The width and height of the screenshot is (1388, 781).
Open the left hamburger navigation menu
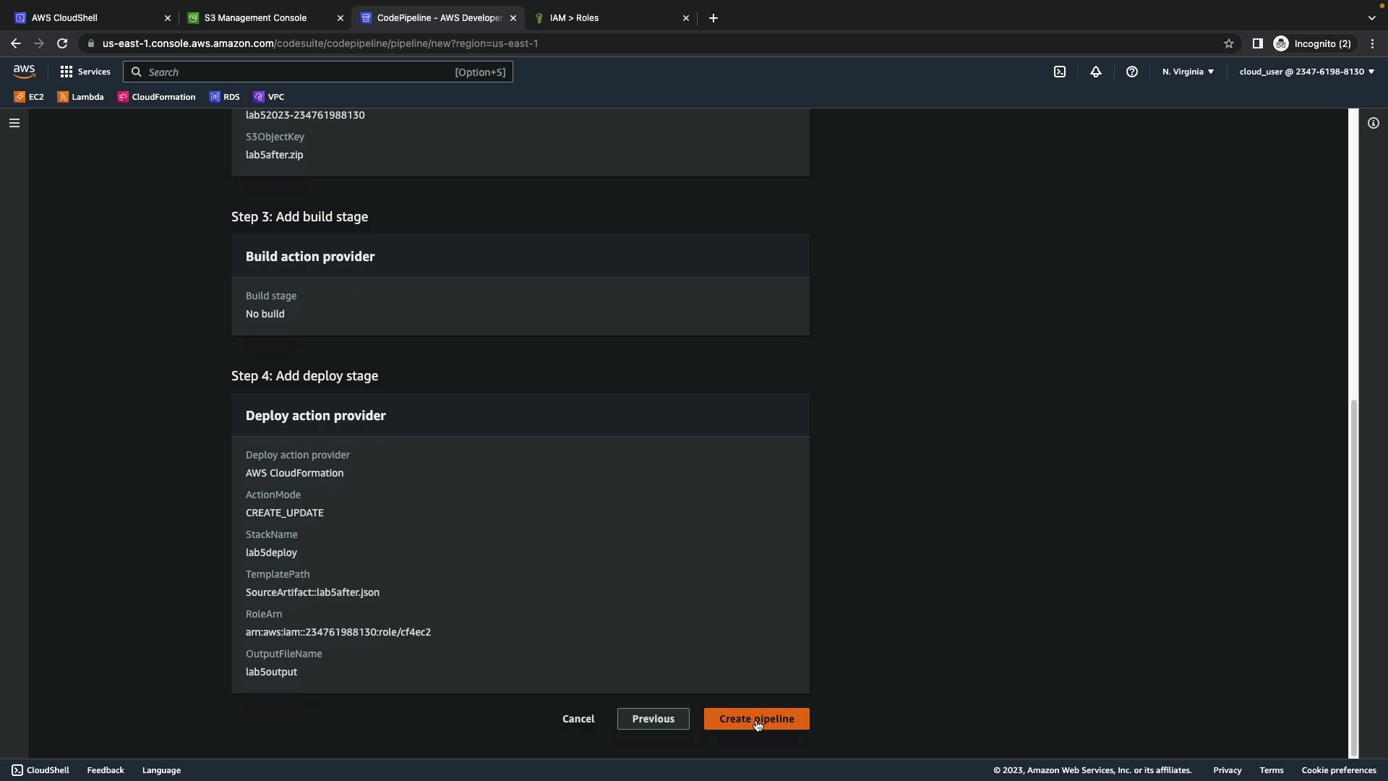tap(14, 123)
